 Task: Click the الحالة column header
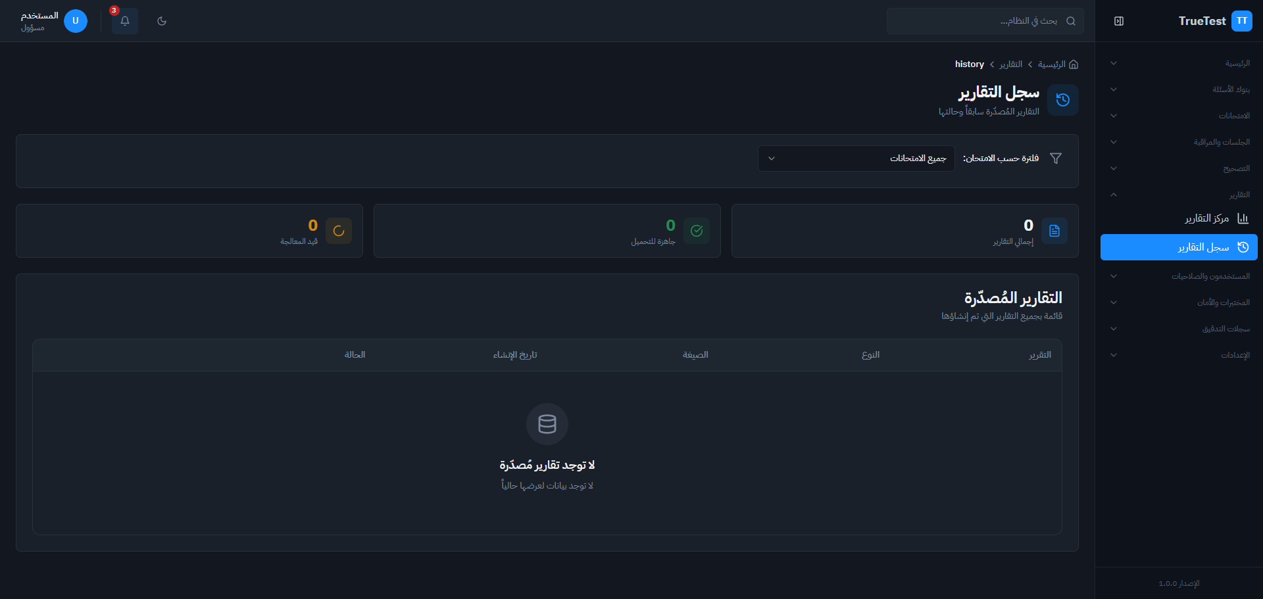pyautogui.click(x=355, y=355)
